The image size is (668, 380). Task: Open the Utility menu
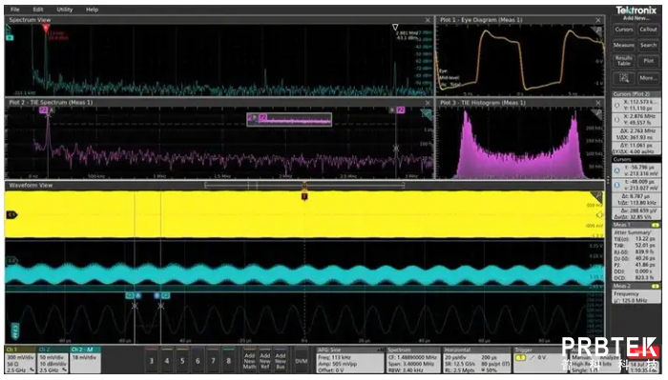pyautogui.click(x=64, y=10)
